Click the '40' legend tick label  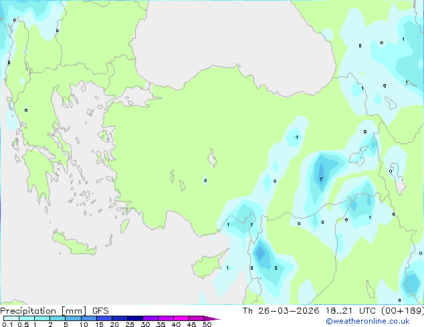tap(176, 324)
